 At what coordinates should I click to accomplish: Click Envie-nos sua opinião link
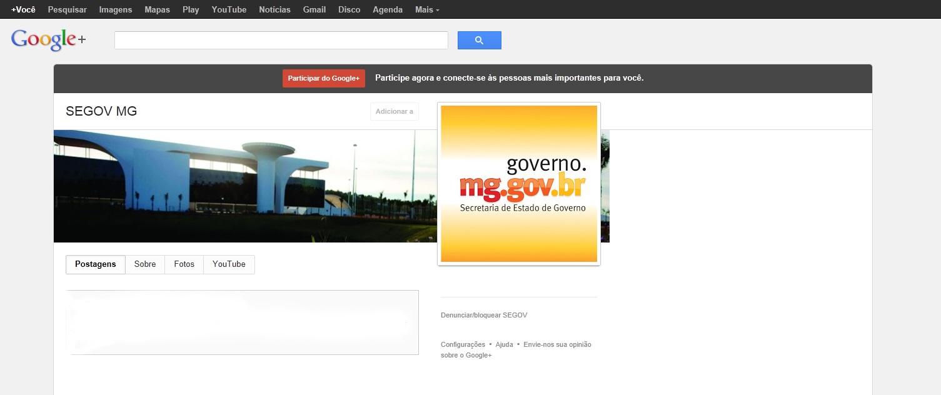556,345
